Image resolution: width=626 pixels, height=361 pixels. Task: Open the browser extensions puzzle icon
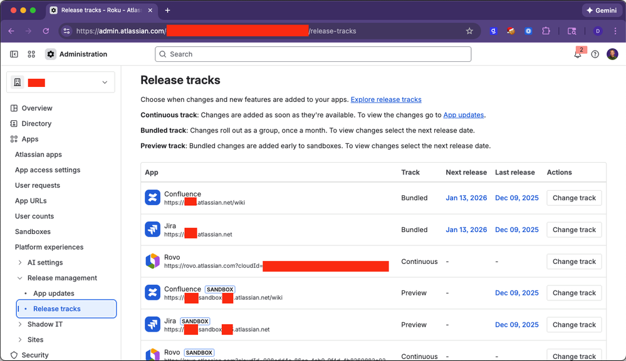(x=546, y=31)
